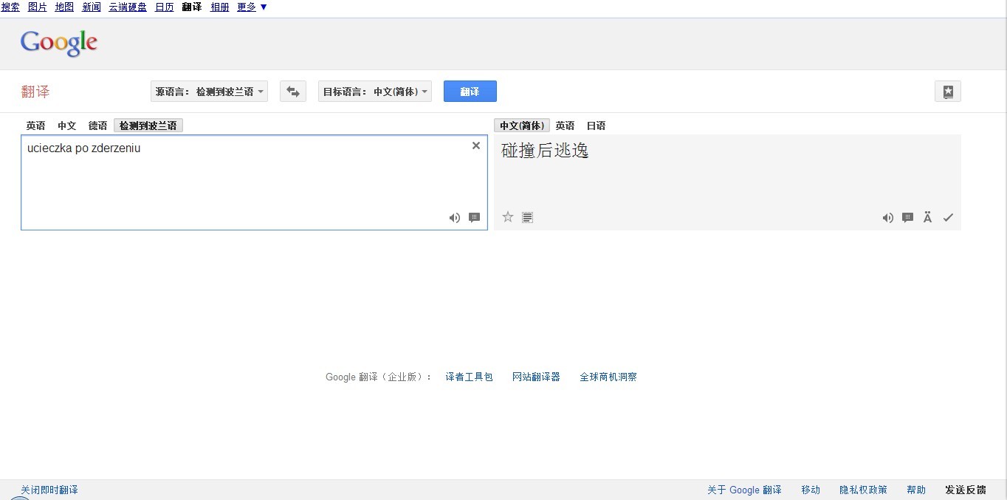
Task: Open 隐私权政策 footer link
Action: pyautogui.click(x=863, y=490)
